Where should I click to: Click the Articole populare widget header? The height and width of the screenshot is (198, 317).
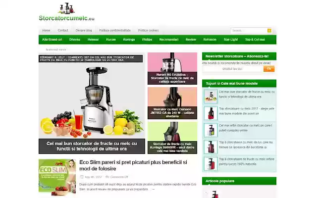click(239, 181)
